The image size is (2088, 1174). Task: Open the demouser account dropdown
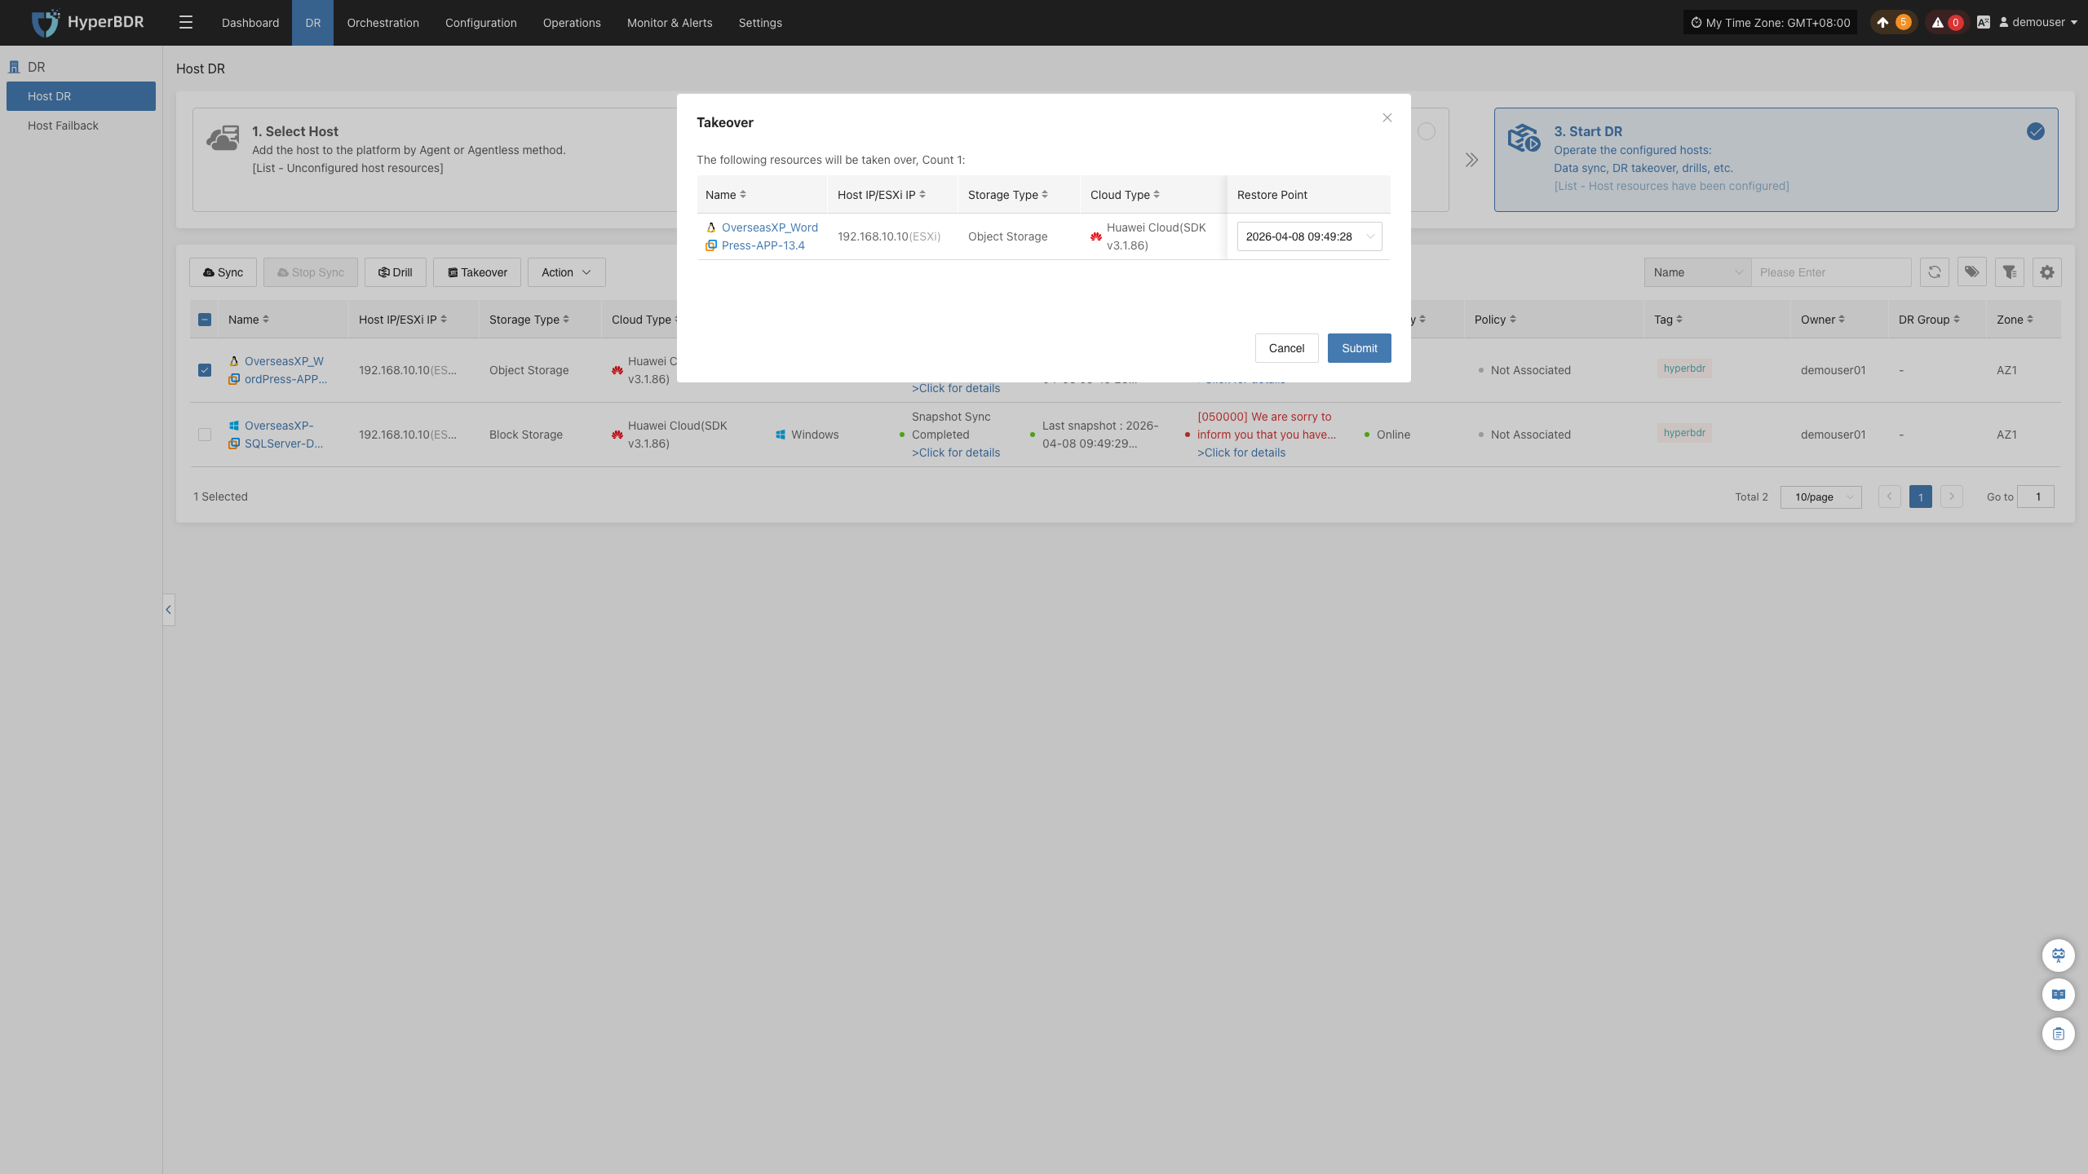click(2037, 23)
